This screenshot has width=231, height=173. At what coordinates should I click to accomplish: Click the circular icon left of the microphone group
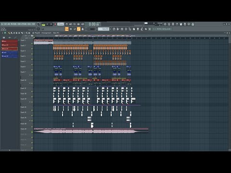pos(165,24)
